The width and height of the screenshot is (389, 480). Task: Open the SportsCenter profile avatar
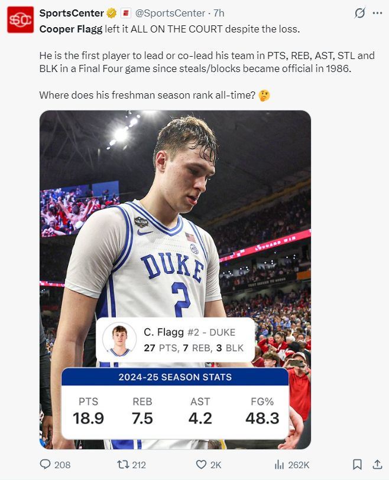point(20,19)
